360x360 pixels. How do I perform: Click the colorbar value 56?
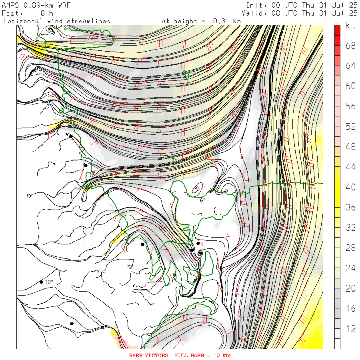pyautogui.click(x=350, y=106)
